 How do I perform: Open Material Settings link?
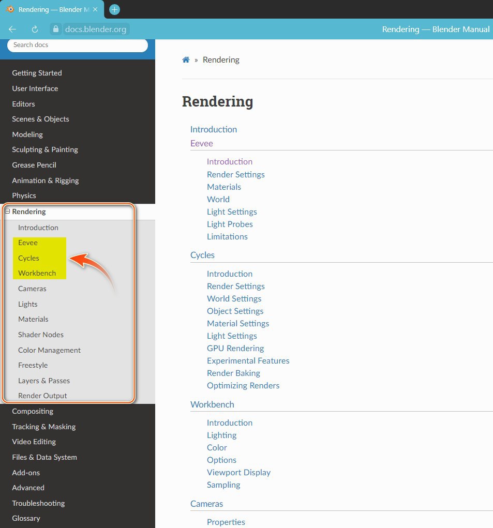point(238,324)
